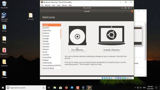Select Latviski in the language list
The image size is (160, 90).
point(52,55)
